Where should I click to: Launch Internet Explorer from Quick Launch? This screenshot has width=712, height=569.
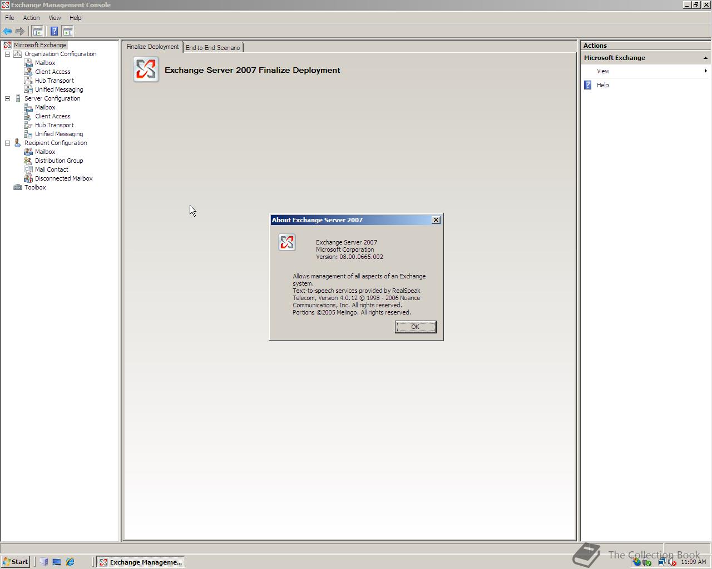click(x=70, y=562)
